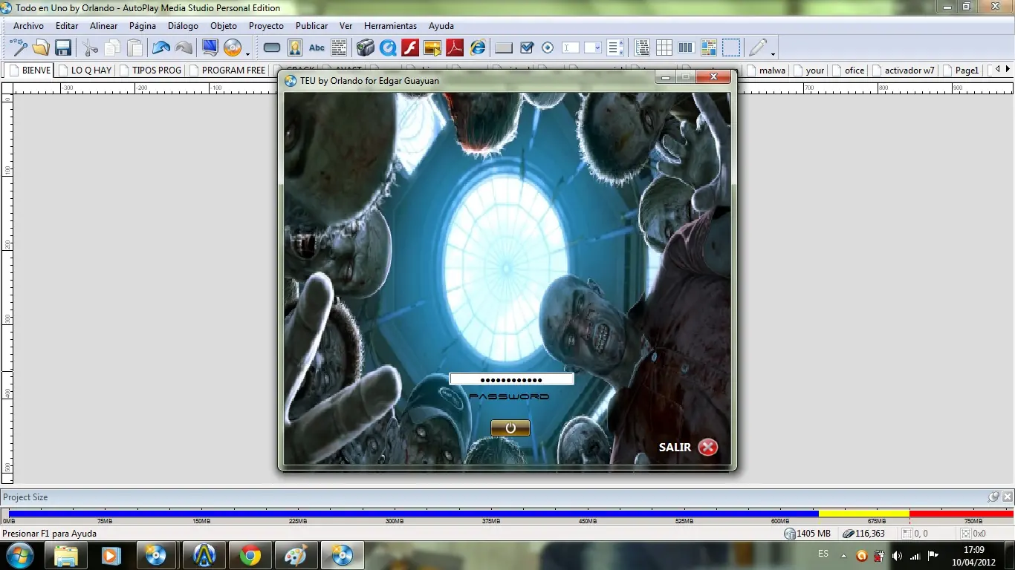Add a CheckBox object from toolbar
This screenshot has width=1015, height=570.
(527, 48)
